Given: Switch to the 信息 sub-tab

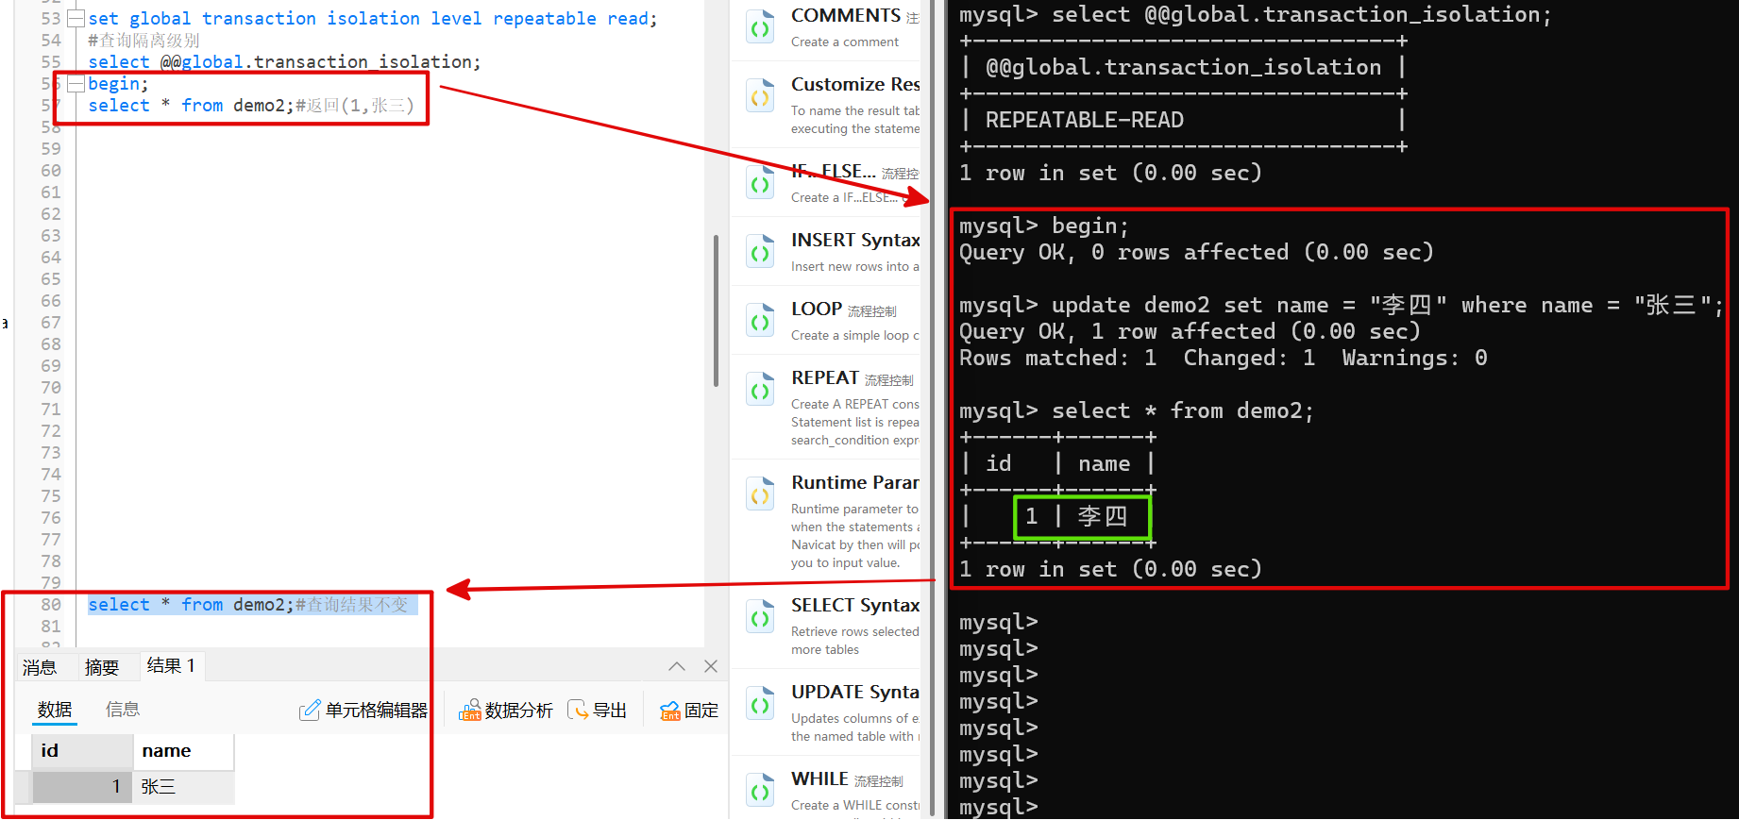Looking at the screenshot, I should [123, 710].
